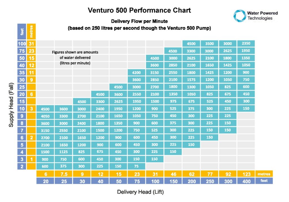Viewport: 289px width, 202px height.
Task: Click the Water Powered Technologies company name
Action: pos(262,15)
